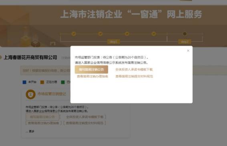Click the 未开始 legend label
The height and width of the screenshot is (146, 227).
coord(32,82)
